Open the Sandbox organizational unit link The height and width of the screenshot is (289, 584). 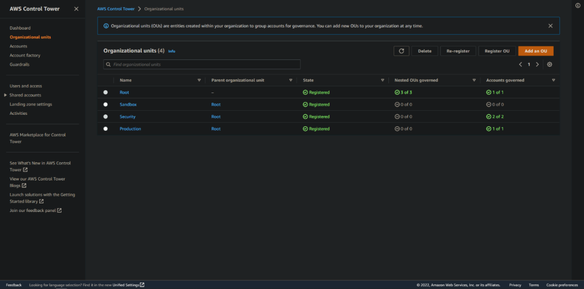pyautogui.click(x=128, y=105)
